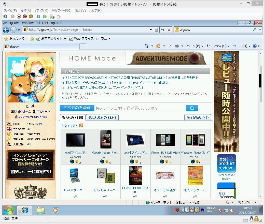The height and width of the screenshot is (224, 265).
Task: Select the うれるもの (45) tab
Action: coord(198,117)
